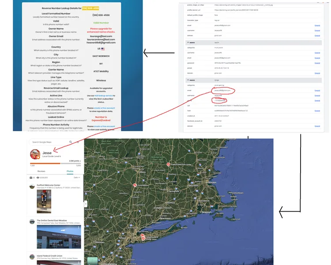Click the Local Guide points progress bar

tap(56, 163)
